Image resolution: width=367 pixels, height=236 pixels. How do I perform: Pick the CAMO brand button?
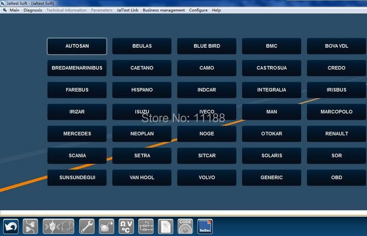coord(207,68)
